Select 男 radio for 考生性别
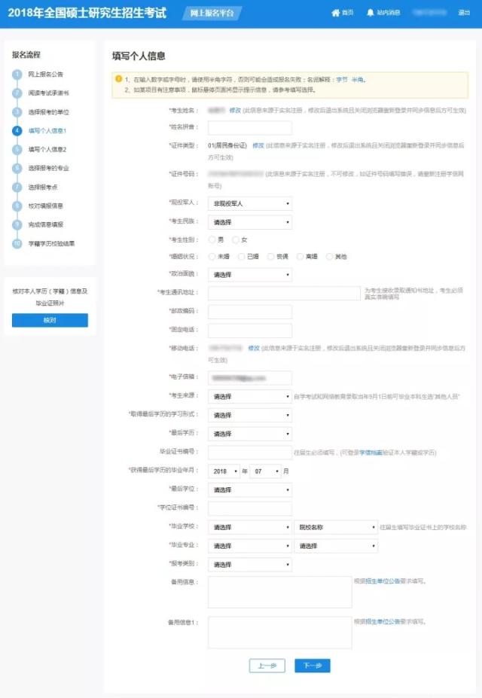 [212, 239]
